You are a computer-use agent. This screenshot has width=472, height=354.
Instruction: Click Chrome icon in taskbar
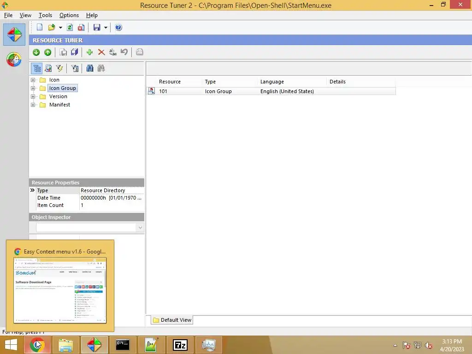(x=37, y=345)
